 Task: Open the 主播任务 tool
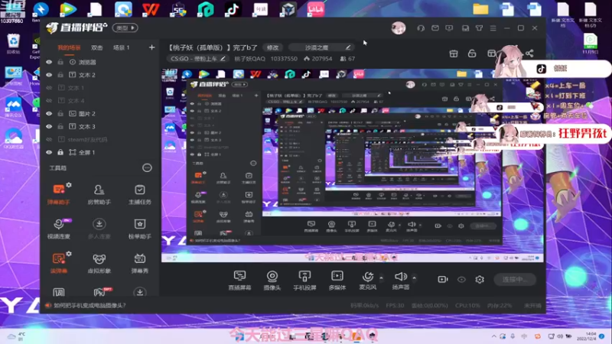140,194
